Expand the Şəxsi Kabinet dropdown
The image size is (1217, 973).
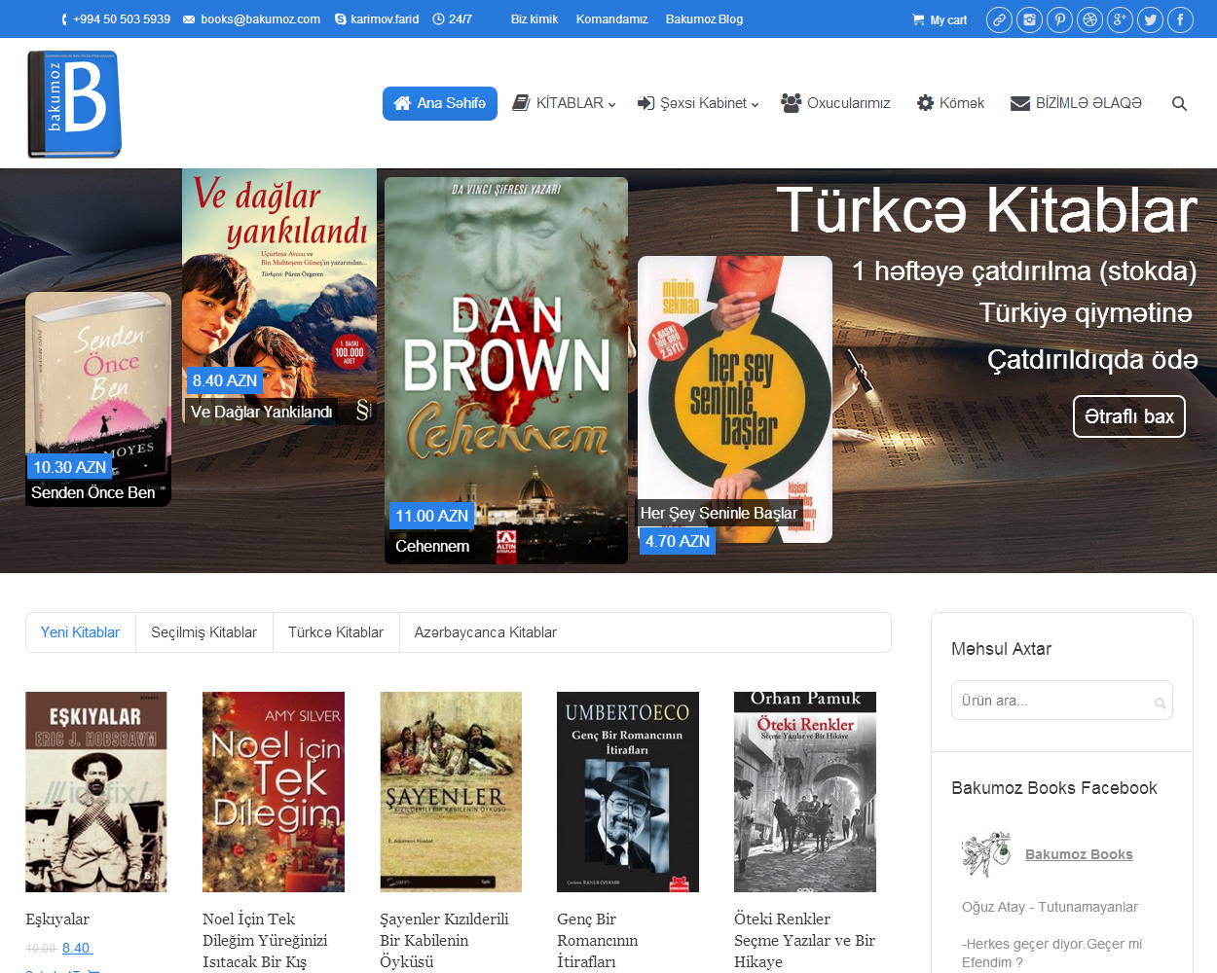pyautogui.click(x=698, y=103)
